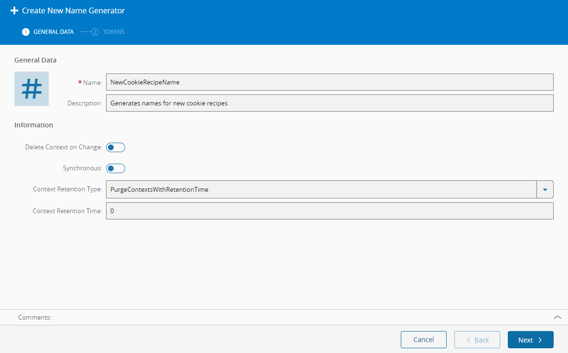Select the PurgeContextsWithRetentionTime combo box field

click(321, 189)
